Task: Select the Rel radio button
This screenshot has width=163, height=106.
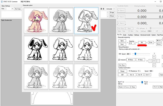Action: click(135, 31)
